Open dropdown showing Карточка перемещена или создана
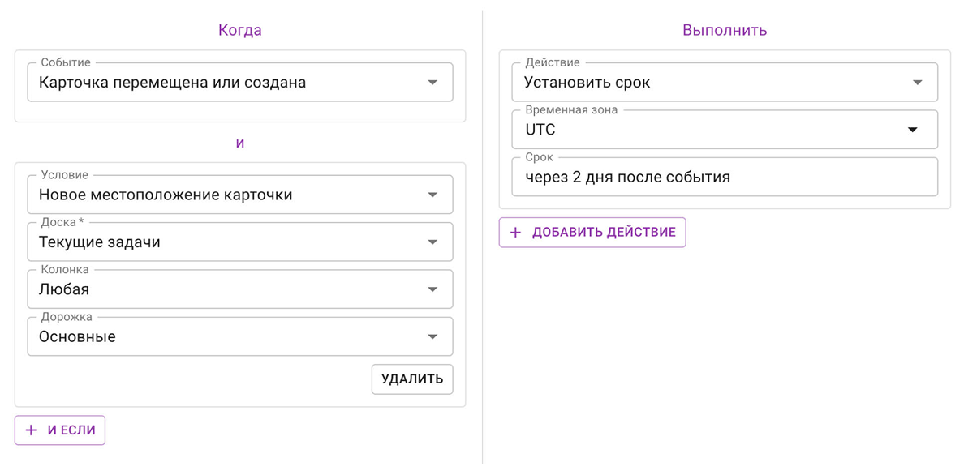The height and width of the screenshot is (475, 964). tap(240, 83)
